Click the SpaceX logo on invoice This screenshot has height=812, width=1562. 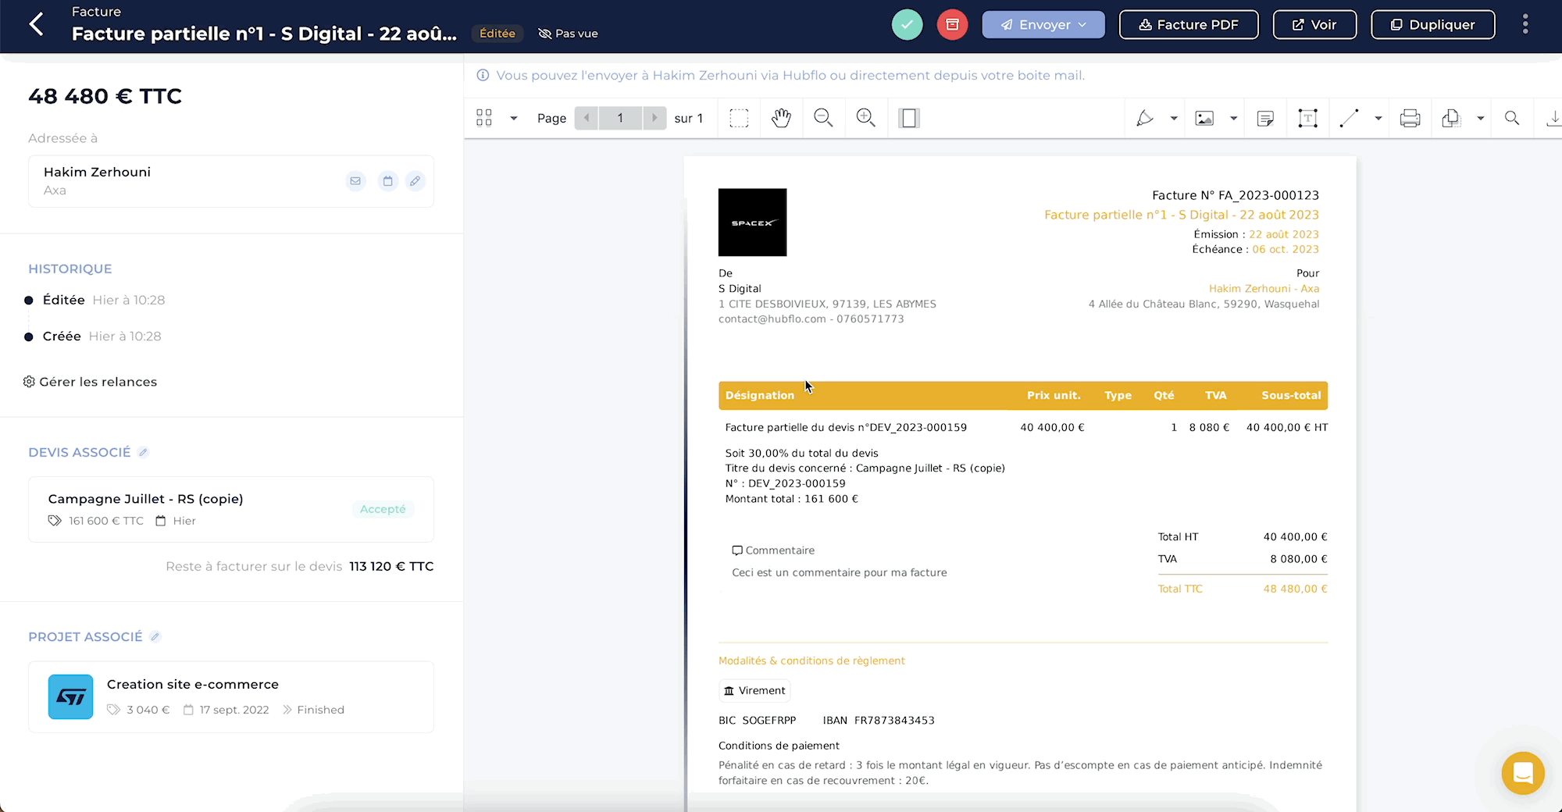point(752,223)
